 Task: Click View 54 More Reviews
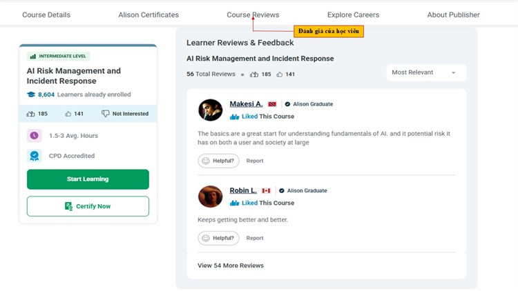point(231,265)
